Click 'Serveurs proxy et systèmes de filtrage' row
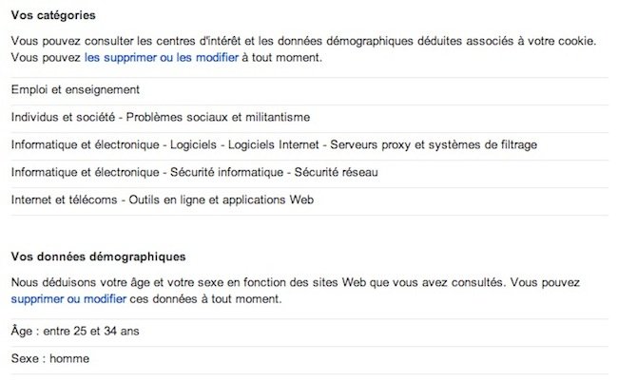This screenshot has width=618, height=381. (309, 146)
